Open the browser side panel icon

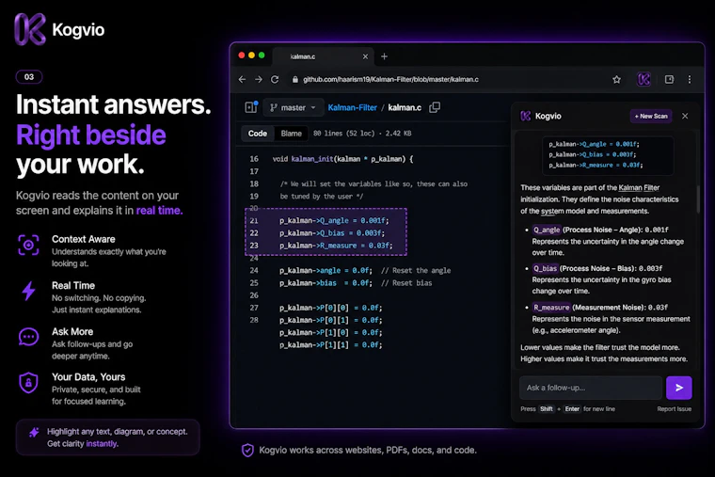pos(669,79)
